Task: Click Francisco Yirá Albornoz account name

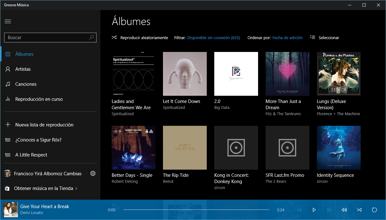Action: point(48,173)
